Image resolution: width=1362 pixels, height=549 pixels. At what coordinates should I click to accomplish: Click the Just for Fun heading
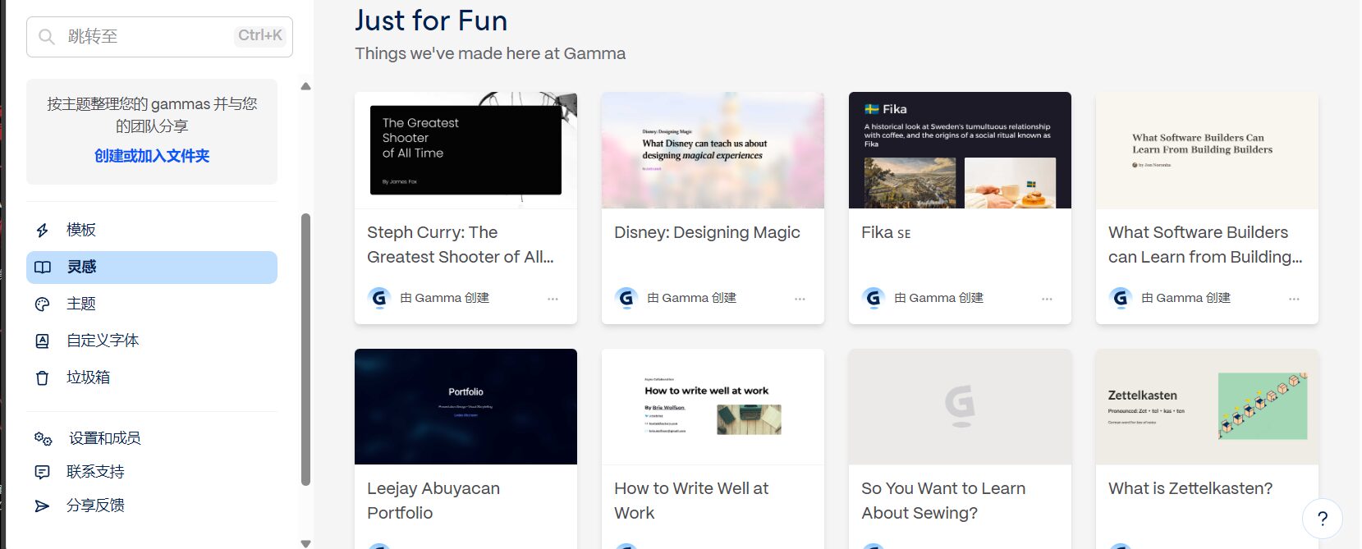(x=431, y=21)
